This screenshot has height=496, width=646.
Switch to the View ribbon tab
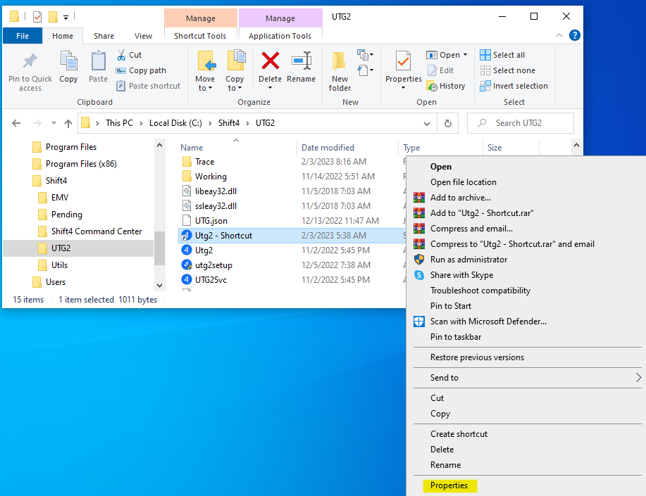pyautogui.click(x=143, y=36)
